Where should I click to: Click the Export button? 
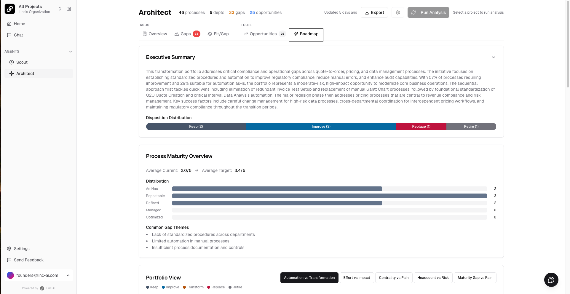(374, 12)
